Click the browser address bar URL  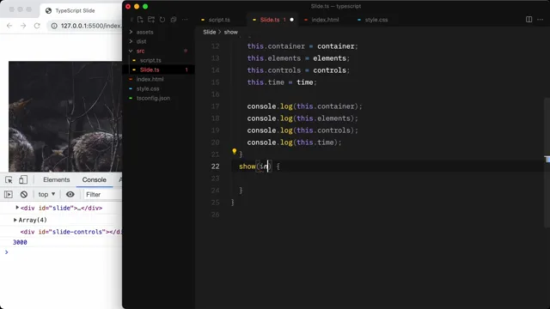pos(90,26)
